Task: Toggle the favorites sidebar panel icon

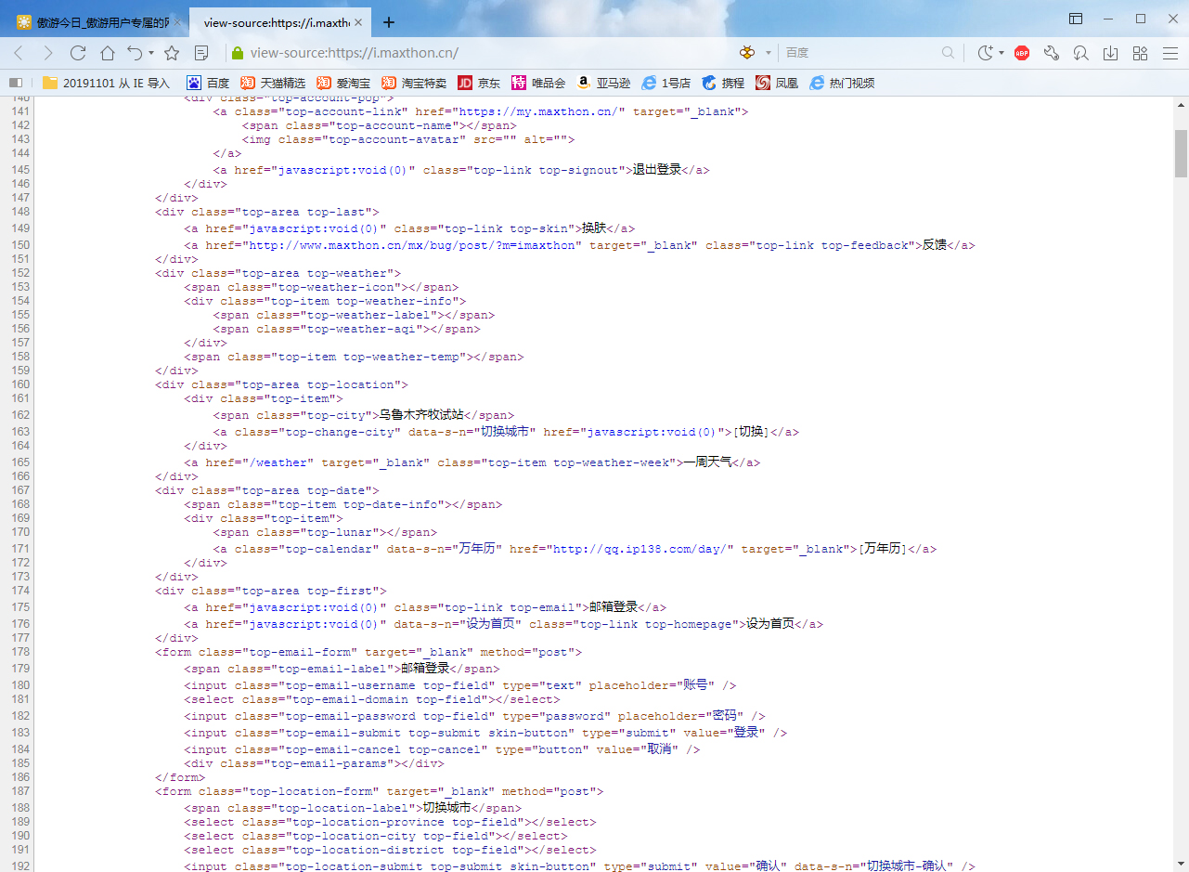Action: point(15,83)
